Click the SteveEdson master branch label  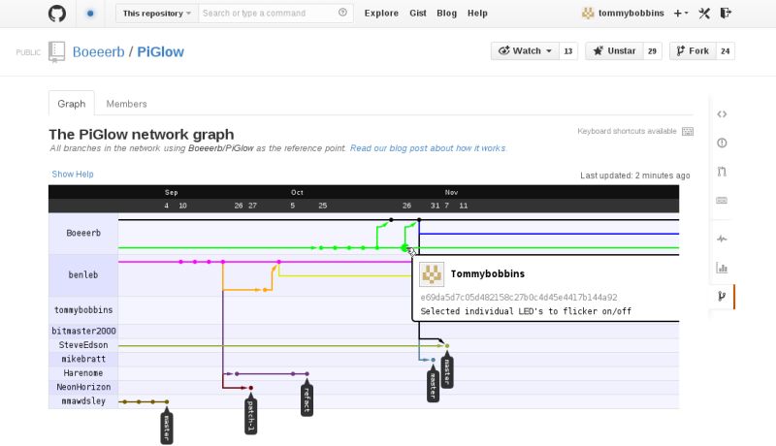pyautogui.click(x=447, y=369)
